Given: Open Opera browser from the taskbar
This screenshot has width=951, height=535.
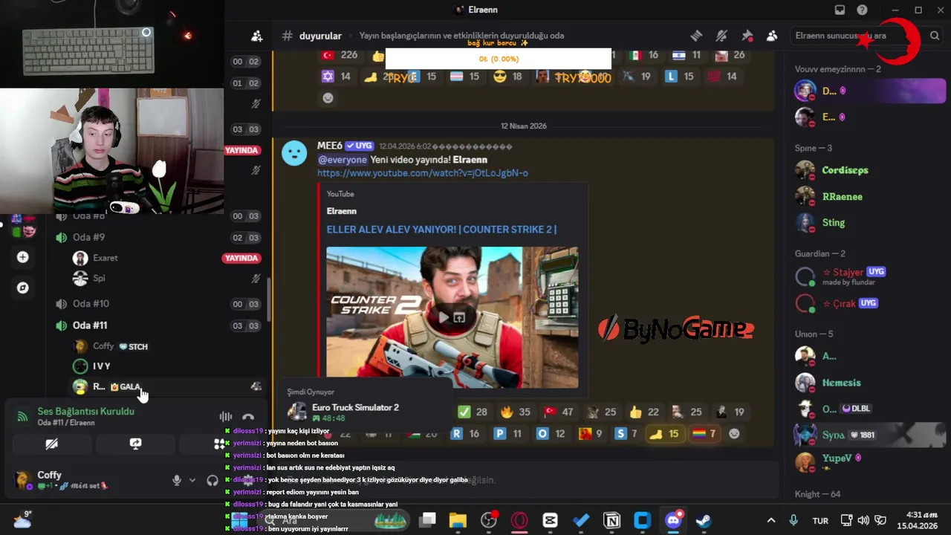Looking at the screenshot, I should point(519,520).
